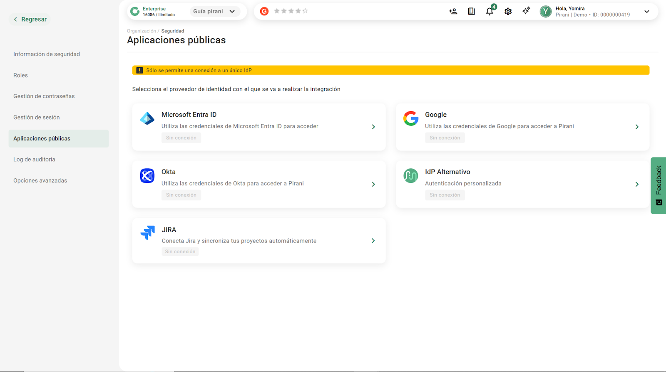This screenshot has height=372, width=666.
Task: Open the settings gear icon
Action: click(508, 11)
